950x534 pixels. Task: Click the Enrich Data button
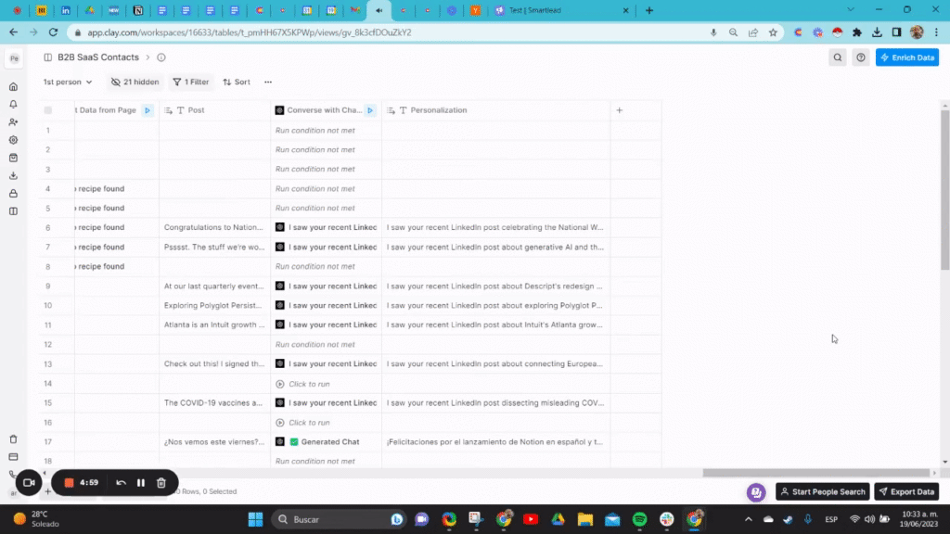tap(906, 57)
